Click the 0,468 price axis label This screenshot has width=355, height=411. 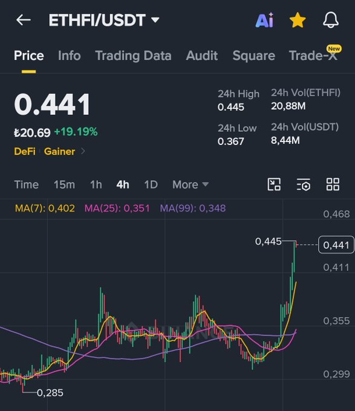(336, 214)
